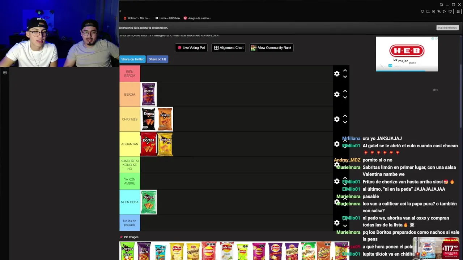Click Andrey_MDZ username in chat
Screen dimensions: 463x260
(347, 160)
